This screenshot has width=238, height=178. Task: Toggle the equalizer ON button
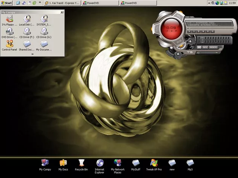[x=199, y=47]
